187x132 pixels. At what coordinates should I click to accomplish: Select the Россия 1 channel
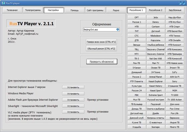coord(137,22)
